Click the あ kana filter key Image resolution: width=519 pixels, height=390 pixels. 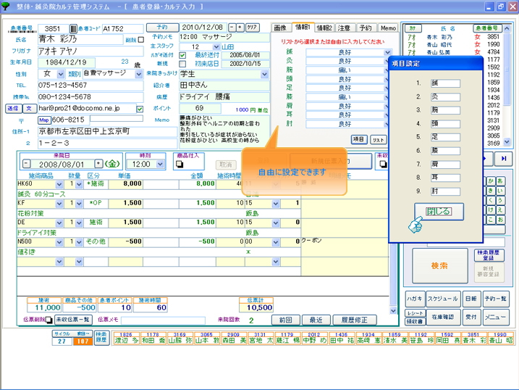(x=499, y=181)
